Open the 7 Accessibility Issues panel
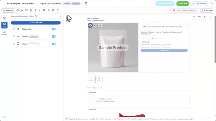Screen dimensions: 216x121 [x=185, y=10]
